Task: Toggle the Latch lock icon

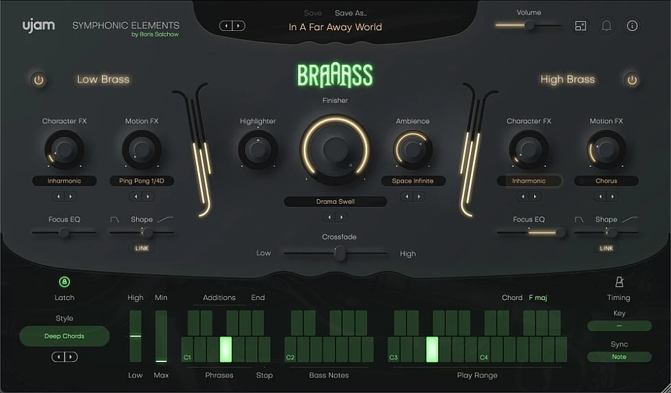Action: [65, 282]
